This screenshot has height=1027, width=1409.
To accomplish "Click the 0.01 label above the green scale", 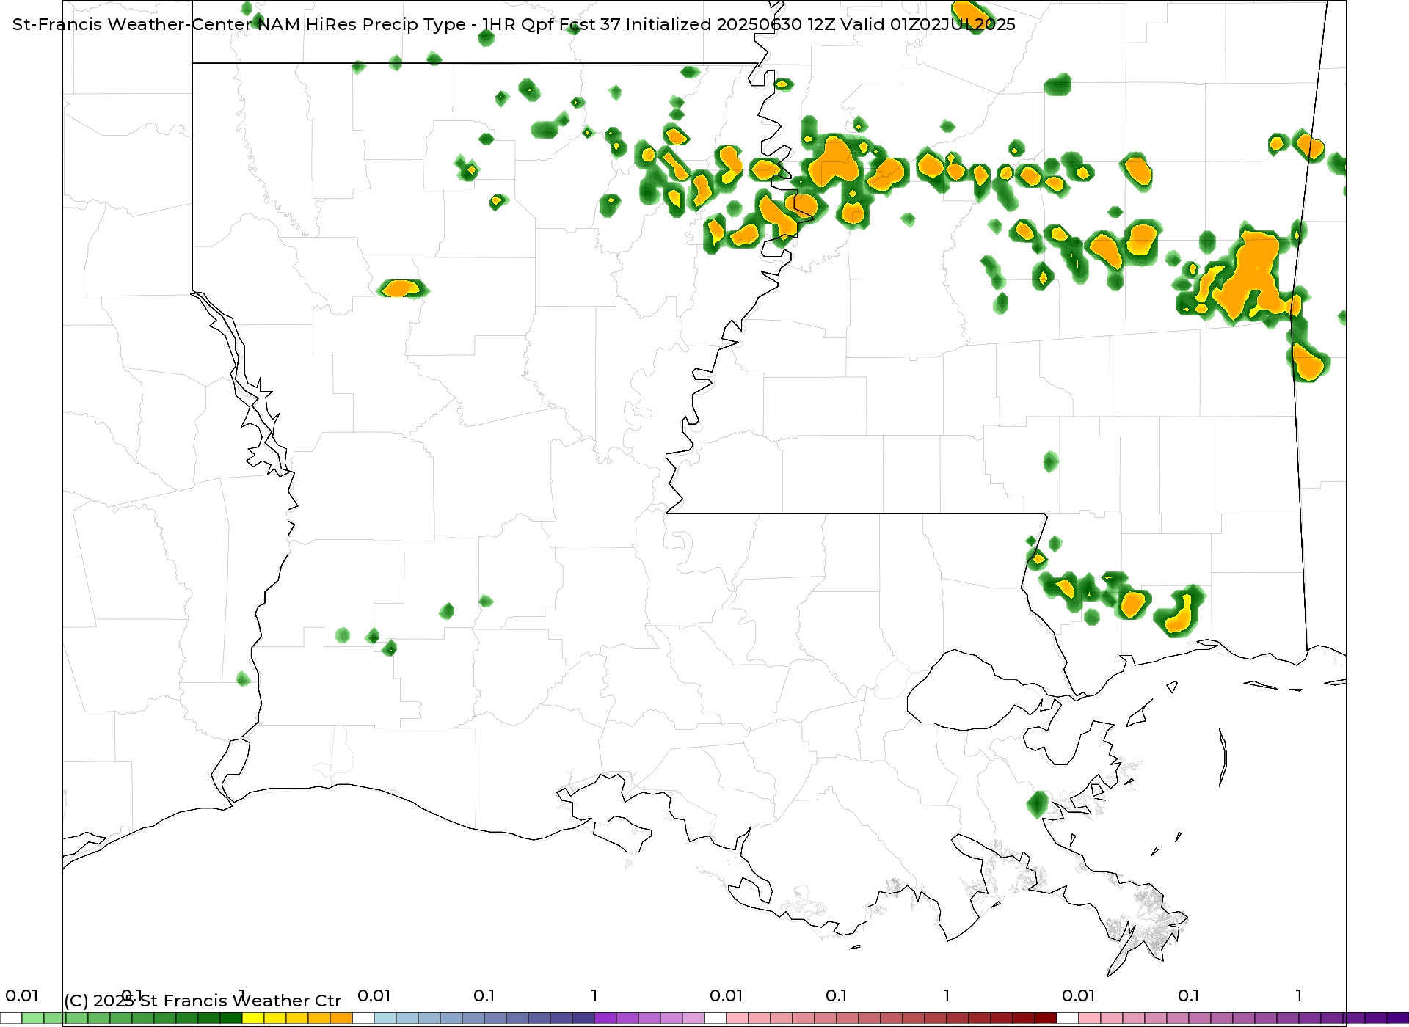I will [22, 996].
